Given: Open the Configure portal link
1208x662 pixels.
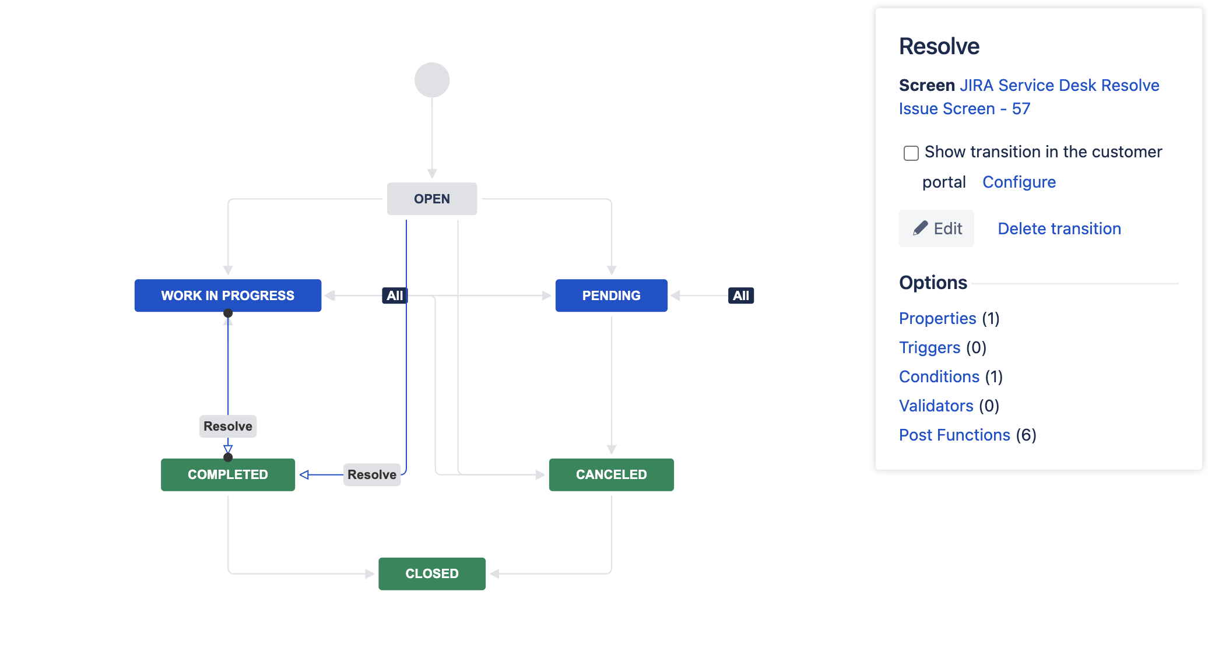Looking at the screenshot, I should click(x=1019, y=182).
